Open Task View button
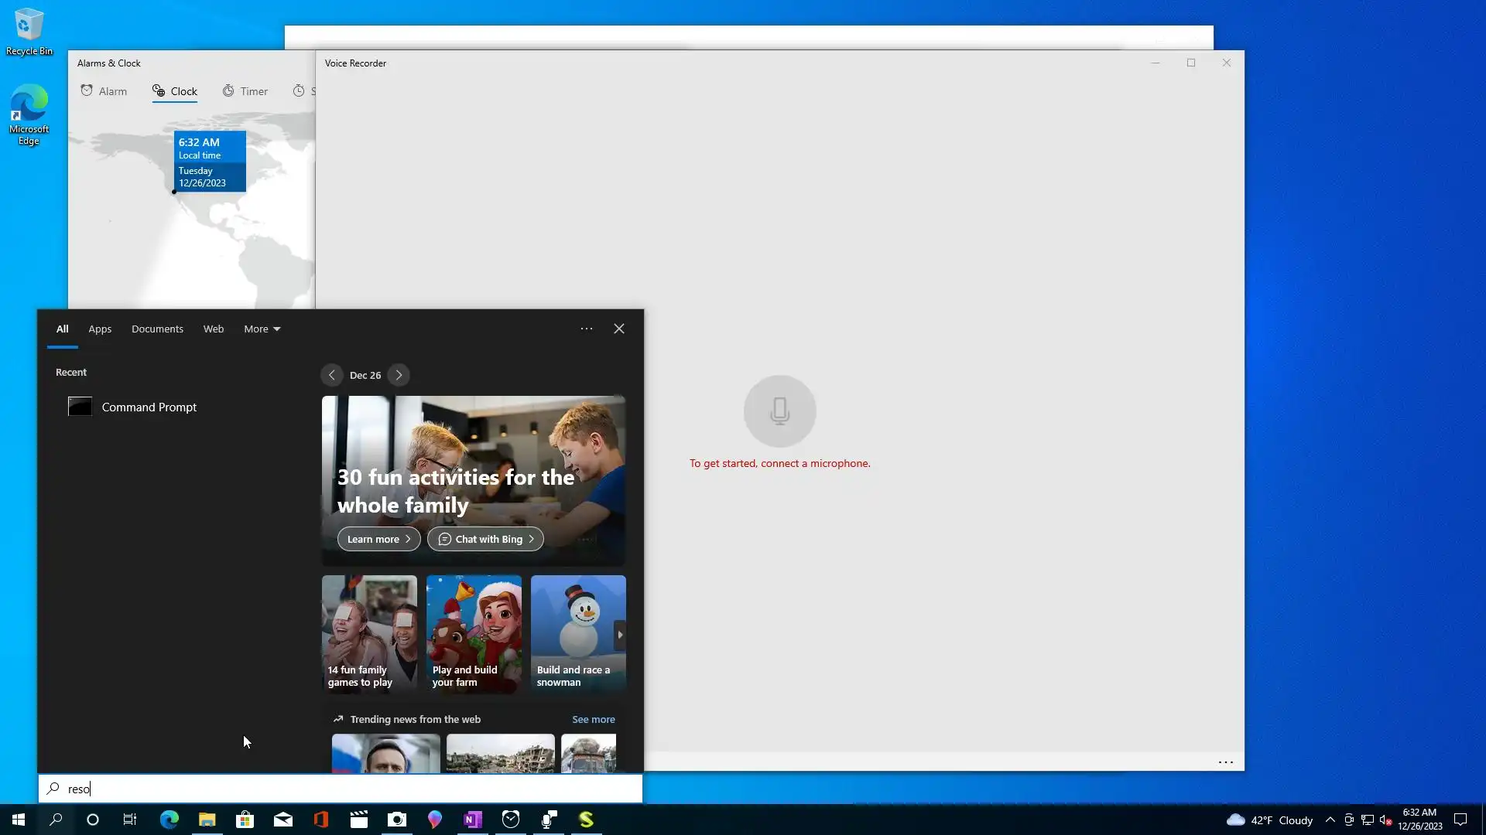The width and height of the screenshot is (1486, 835). [x=130, y=820]
